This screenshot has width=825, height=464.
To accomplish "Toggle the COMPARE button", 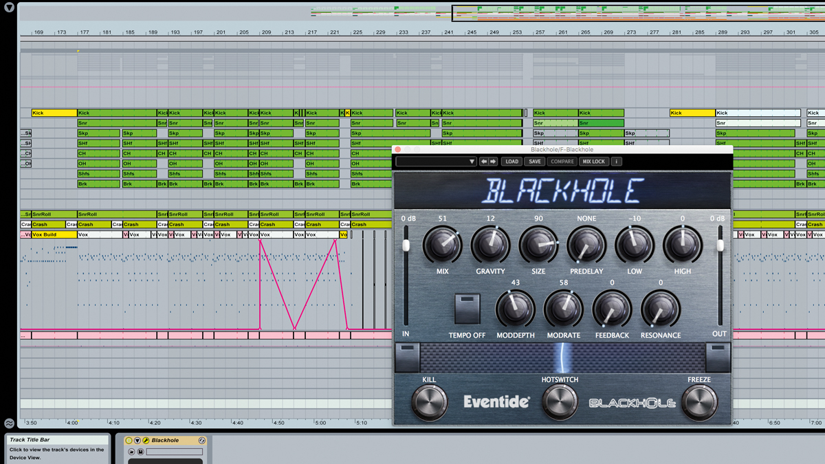I will point(562,162).
